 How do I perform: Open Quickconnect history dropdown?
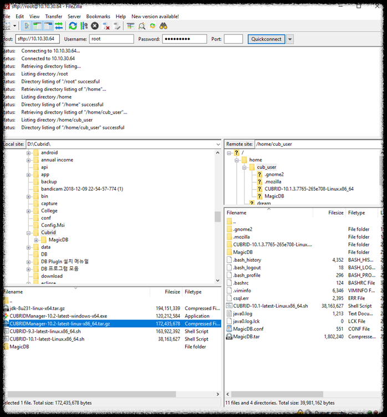(290, 39)
